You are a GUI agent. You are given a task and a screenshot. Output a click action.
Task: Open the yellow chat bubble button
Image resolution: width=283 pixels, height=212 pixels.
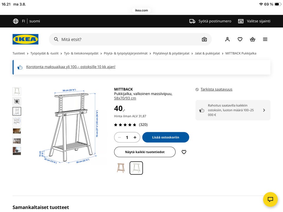270,199
